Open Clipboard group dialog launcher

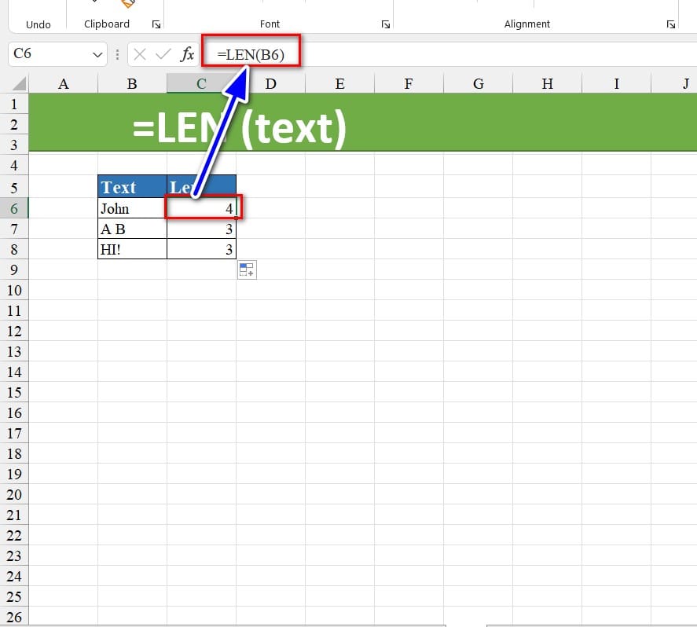point(156,24)
